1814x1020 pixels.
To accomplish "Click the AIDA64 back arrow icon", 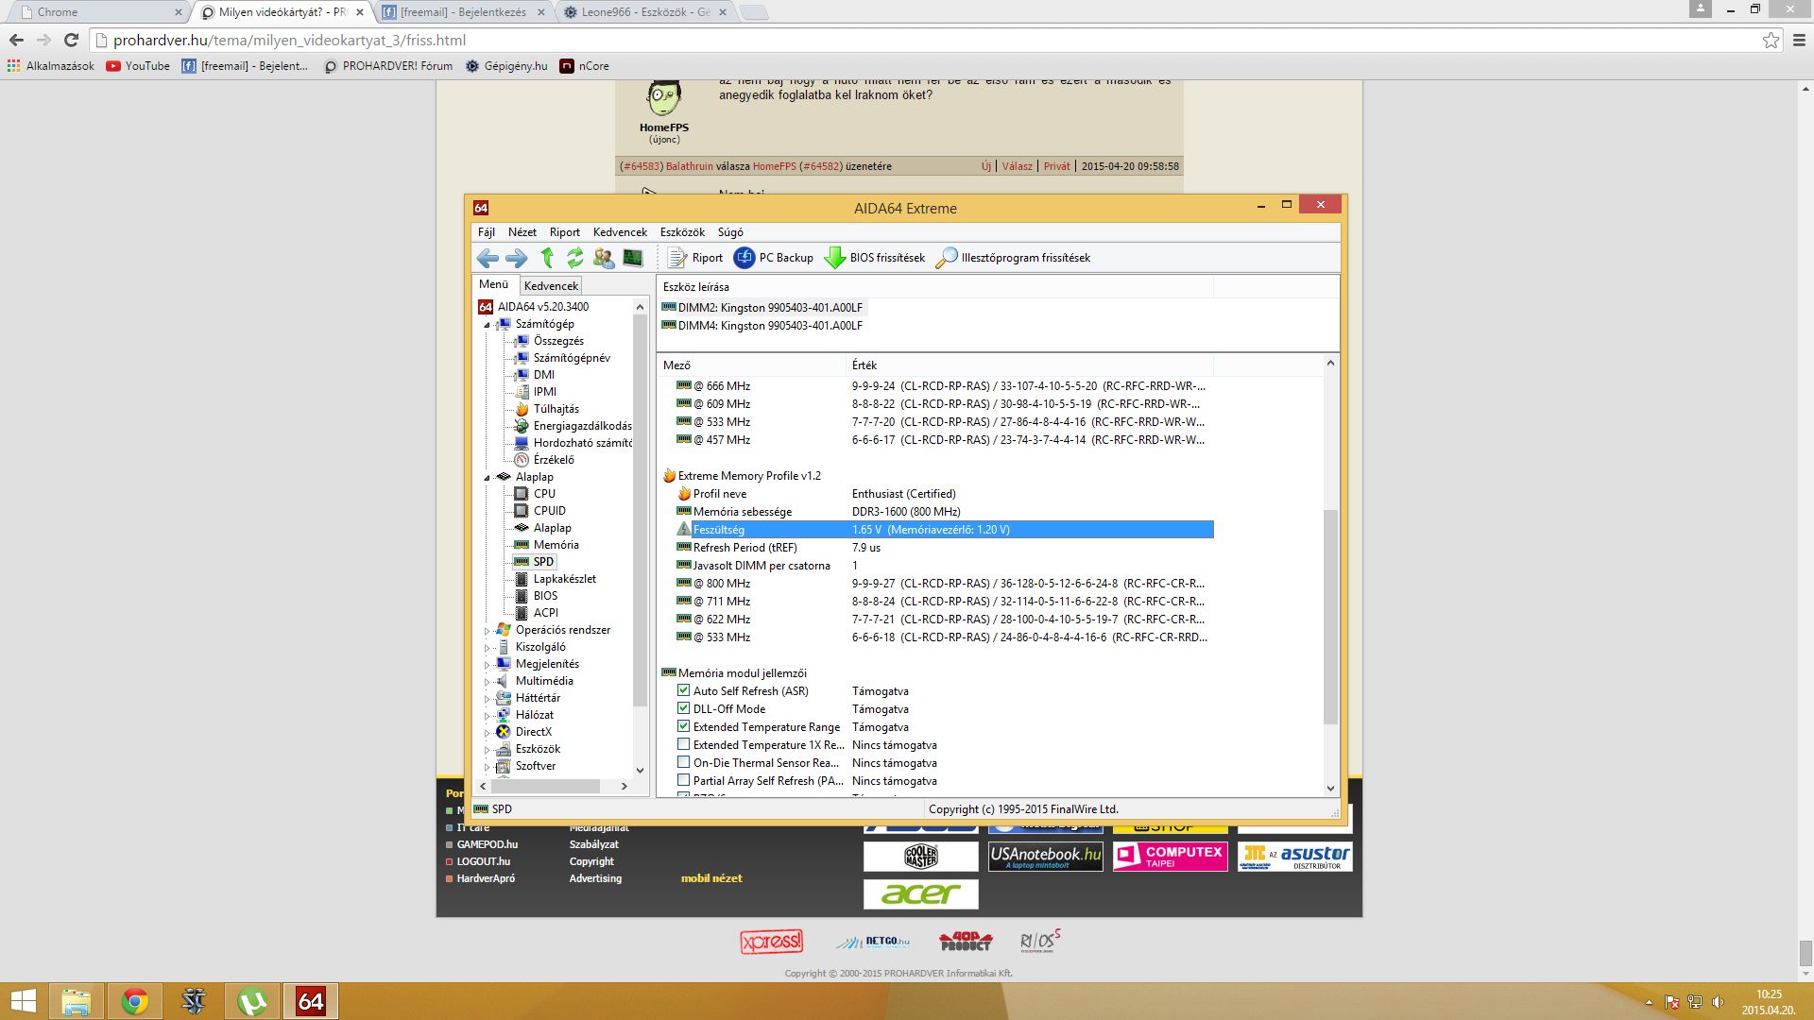I will [488, 258].
